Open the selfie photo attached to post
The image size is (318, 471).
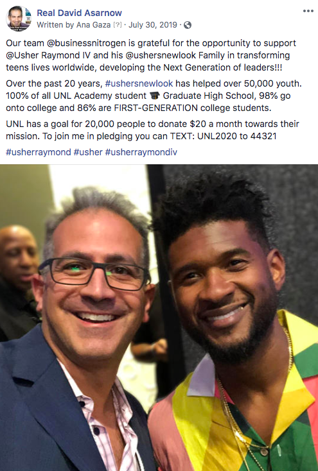coord(159,318)
